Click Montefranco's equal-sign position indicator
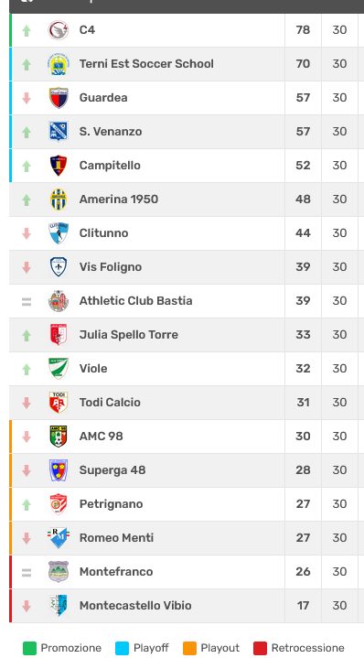 click(x=27, y=572)
